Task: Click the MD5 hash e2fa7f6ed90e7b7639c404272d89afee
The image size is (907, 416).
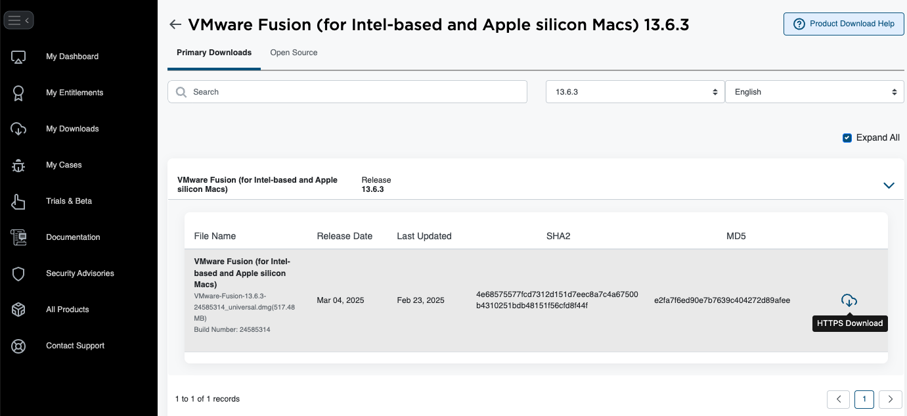Action: click(722, 300)
